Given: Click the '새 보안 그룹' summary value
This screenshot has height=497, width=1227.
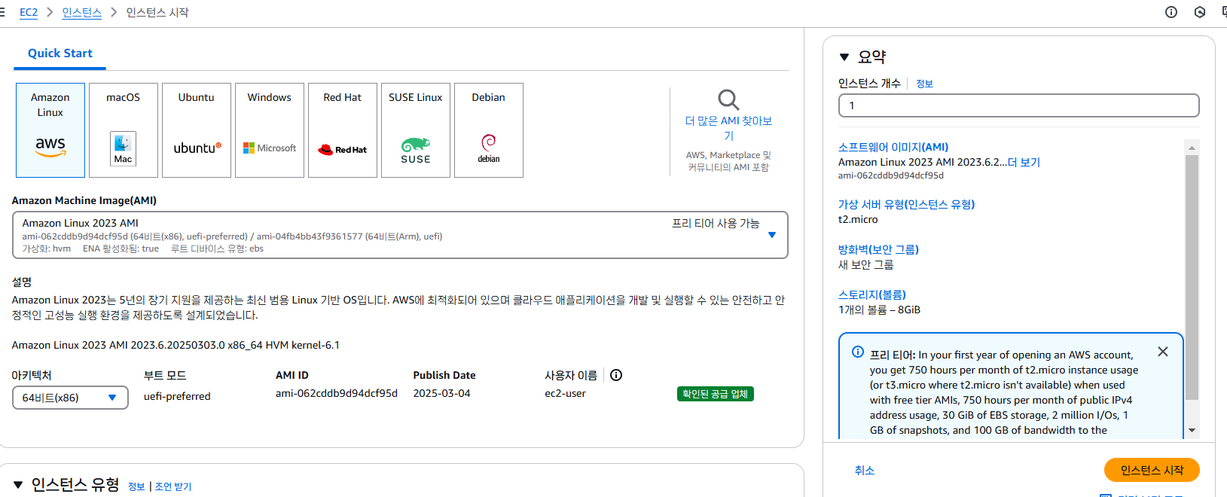Looking at the screenshot, I should coord(866,264).
